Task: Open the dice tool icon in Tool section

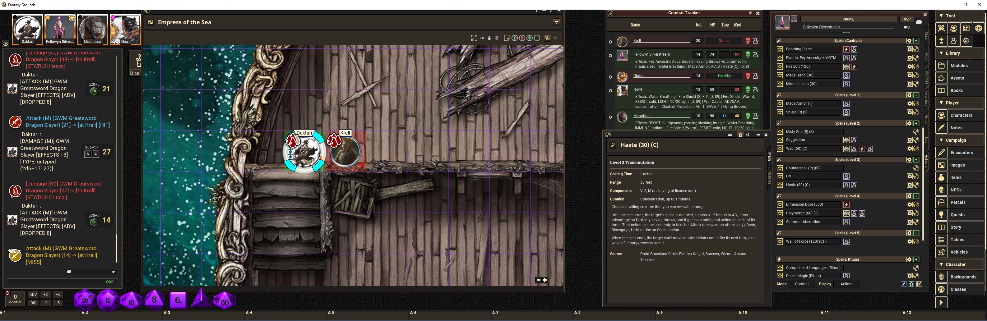Action: [978, 28]
